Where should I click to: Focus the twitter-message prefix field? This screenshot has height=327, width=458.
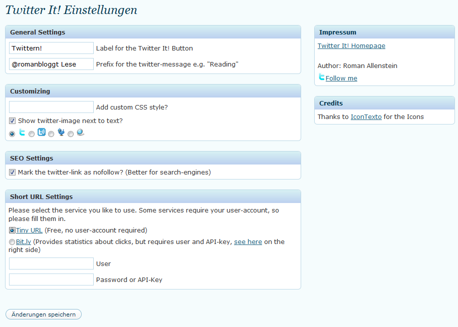[52, 64]
